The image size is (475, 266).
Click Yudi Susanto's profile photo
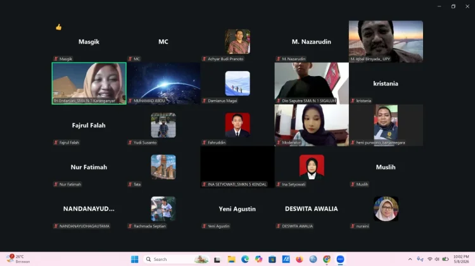pos(163,125)
